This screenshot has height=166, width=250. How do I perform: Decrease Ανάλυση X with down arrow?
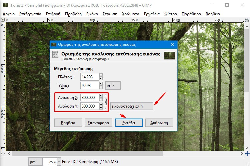[x=101, y=99]
